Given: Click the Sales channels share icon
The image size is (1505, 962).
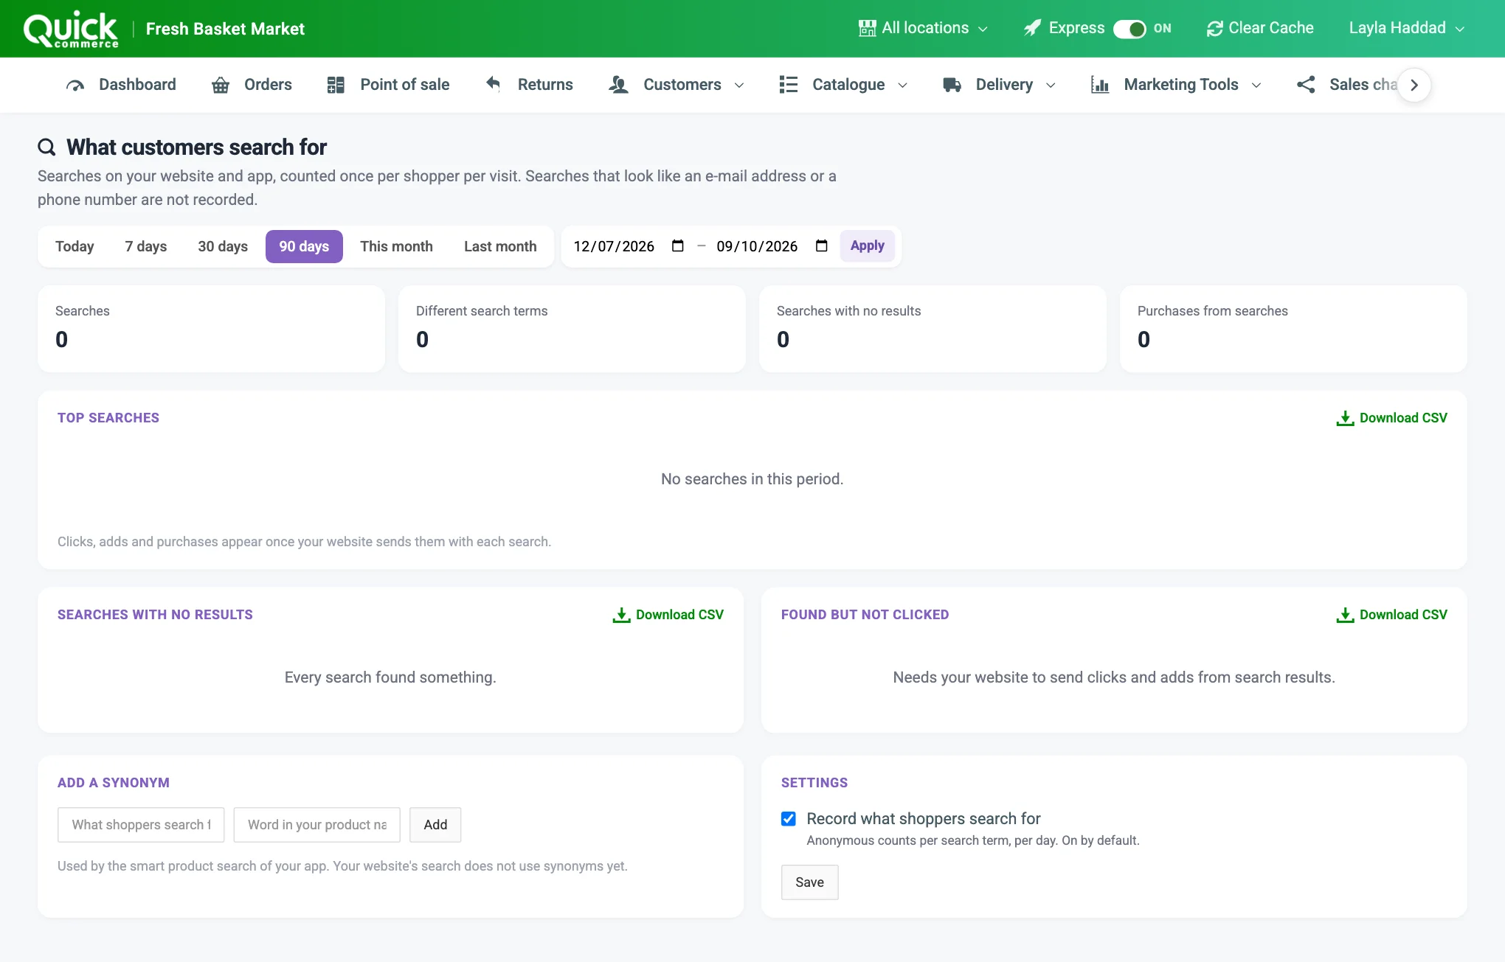Looking at the screenshot, I should [1306, 85].
